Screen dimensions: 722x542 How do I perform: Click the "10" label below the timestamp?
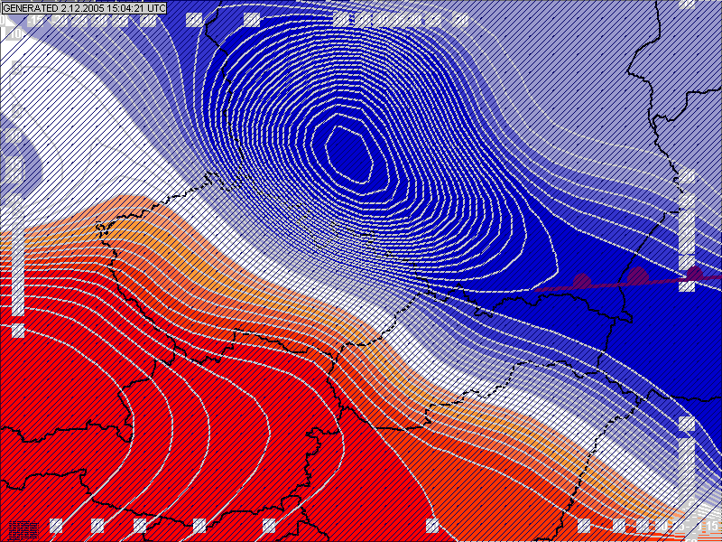coord(13,33)
